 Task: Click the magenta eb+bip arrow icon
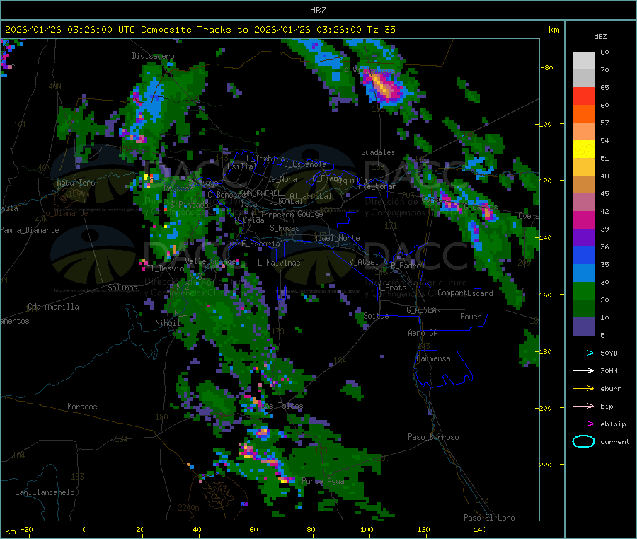coord(583,424)
